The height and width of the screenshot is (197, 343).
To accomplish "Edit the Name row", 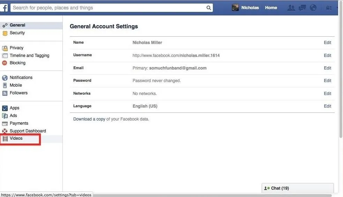I will [327, 43].
